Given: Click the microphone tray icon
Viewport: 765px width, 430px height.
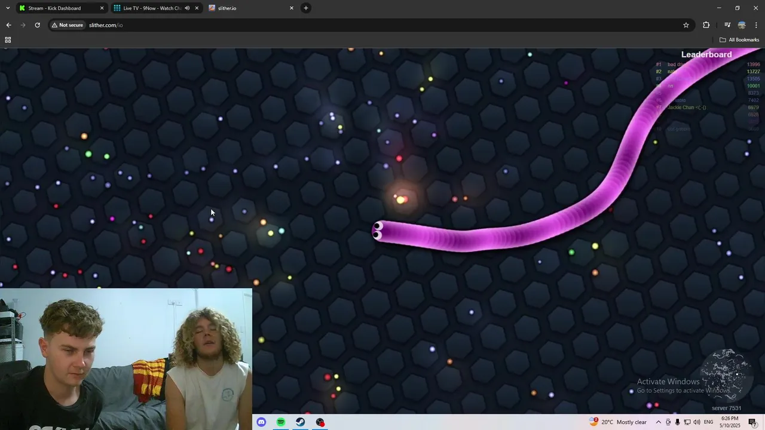Looking at the screenshot, I should tap(677, 422).
